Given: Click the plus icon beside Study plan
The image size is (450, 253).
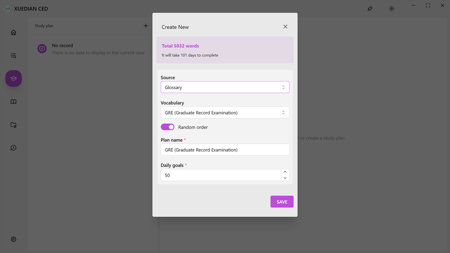Looking at the screenshot, I should click(146, 26).
